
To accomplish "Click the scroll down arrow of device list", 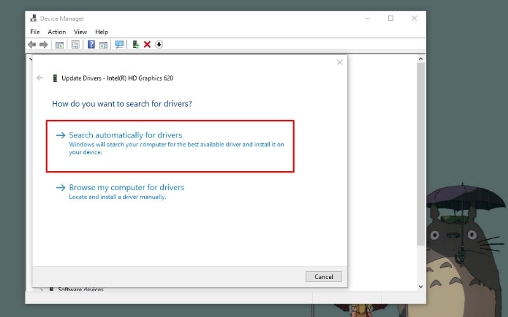I will coord(420,287).
